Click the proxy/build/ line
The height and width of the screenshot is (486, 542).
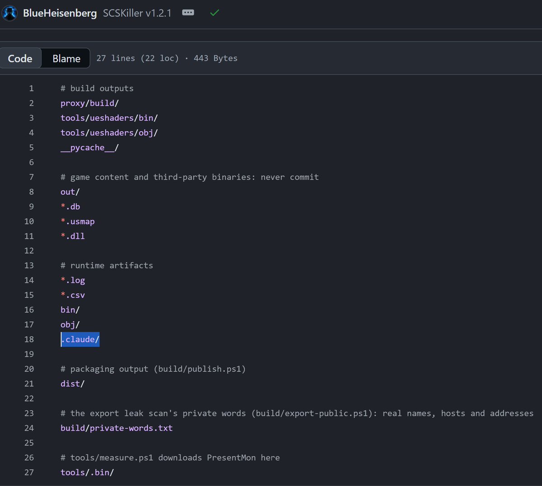tap(89, 103)
